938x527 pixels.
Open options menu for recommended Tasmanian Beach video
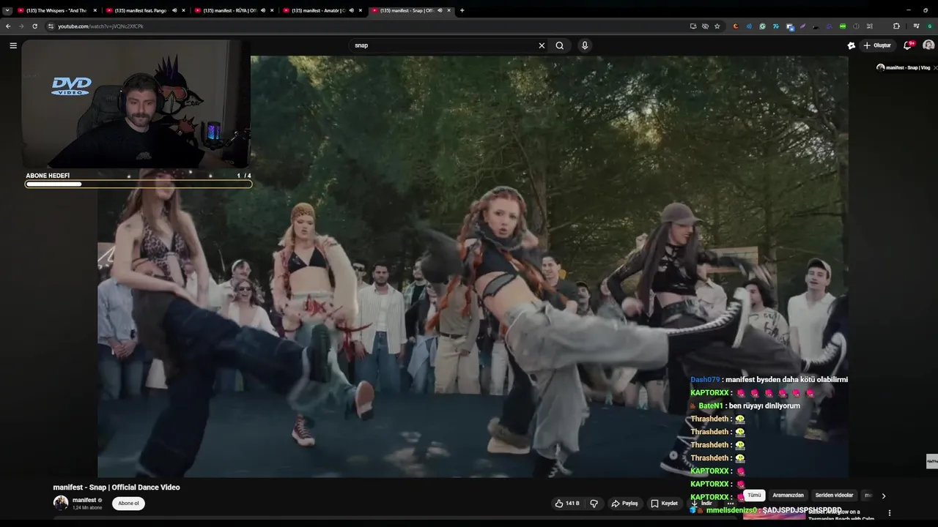tap(890, 513)
